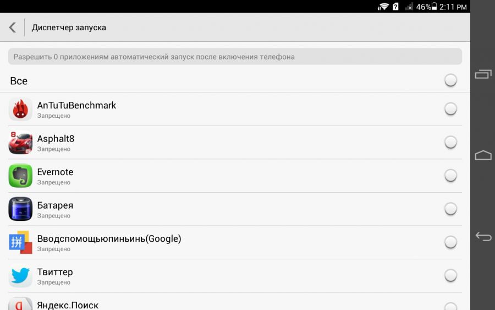Tap the Evernote elephant icon
The width and height of the screenshot is (495, 310).
(21, 176)
